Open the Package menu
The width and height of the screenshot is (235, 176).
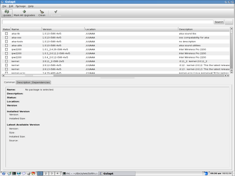[21, 6]
